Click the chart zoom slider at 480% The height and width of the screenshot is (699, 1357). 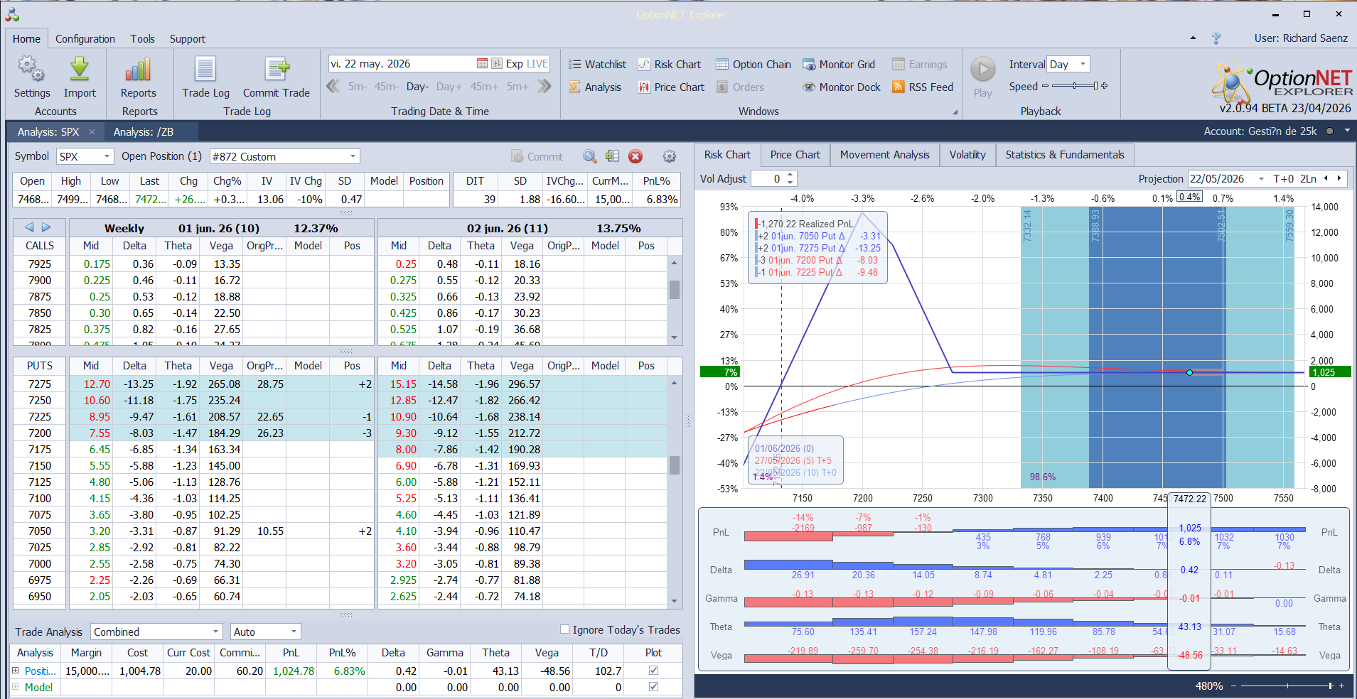coord(1330,686)
